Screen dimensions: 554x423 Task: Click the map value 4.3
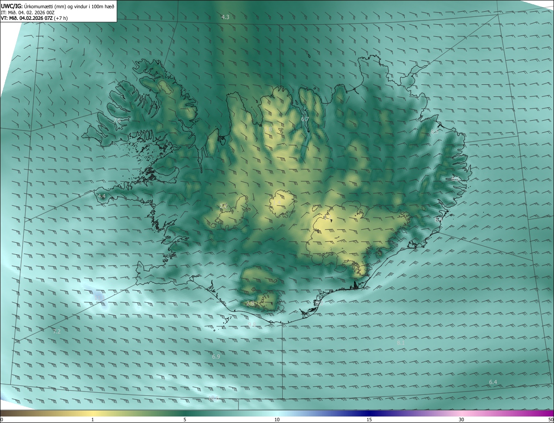click(225, 17)
